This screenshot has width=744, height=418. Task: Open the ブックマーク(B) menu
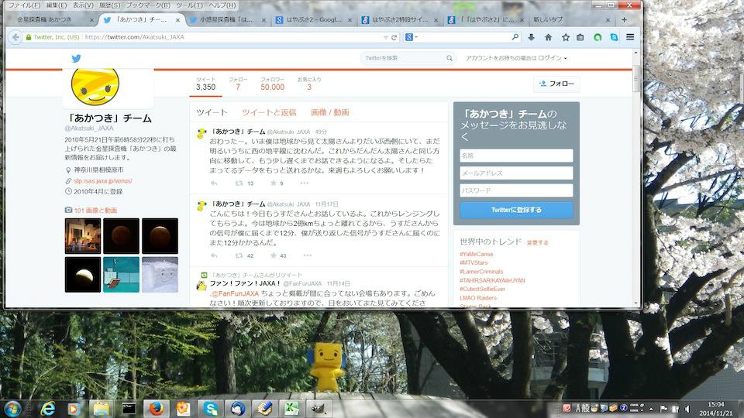click(149, 5)
